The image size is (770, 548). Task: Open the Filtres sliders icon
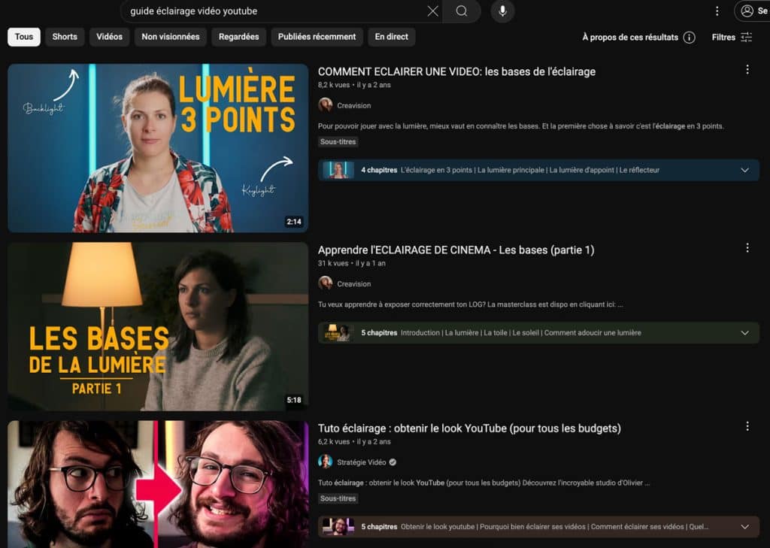746,38
